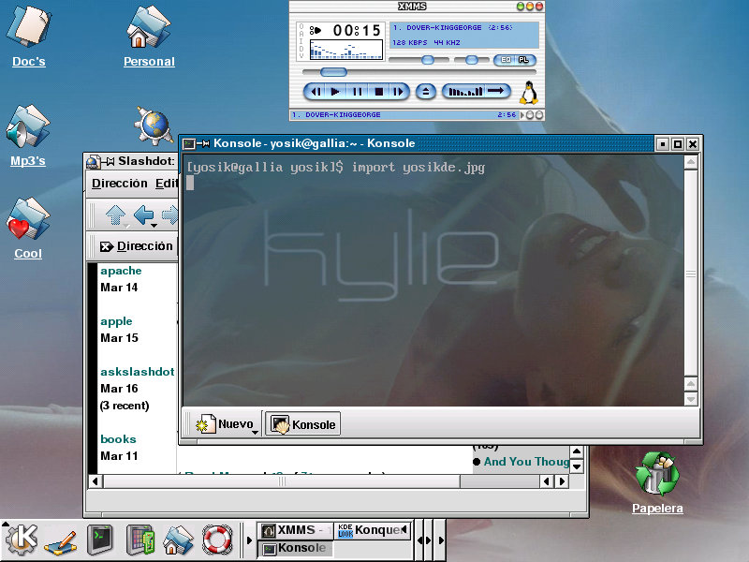Switch to Konsole taskbar entry

pos(295,548)
